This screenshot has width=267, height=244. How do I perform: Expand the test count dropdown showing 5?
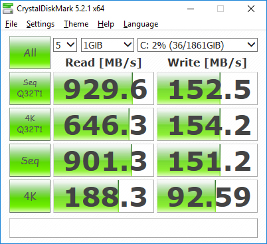pos(65,45)
